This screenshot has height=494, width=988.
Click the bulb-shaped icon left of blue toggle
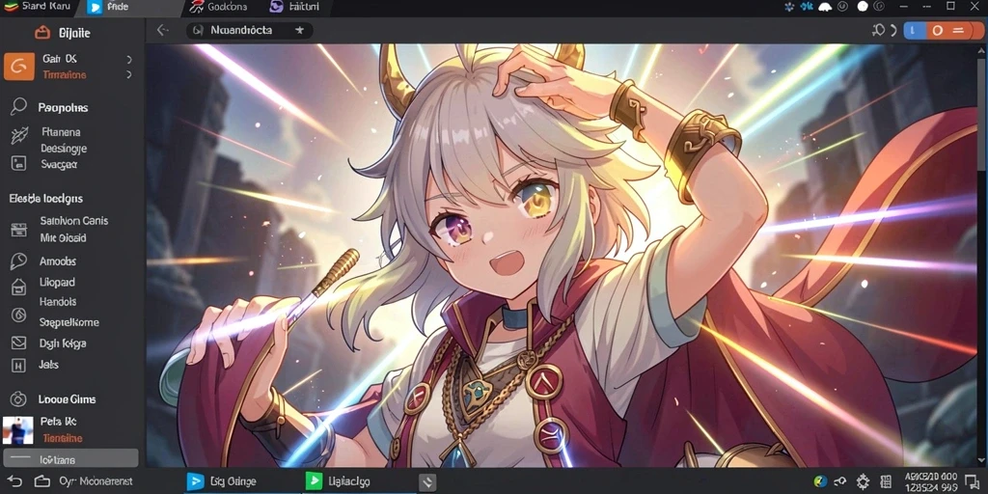click(878, 30)
